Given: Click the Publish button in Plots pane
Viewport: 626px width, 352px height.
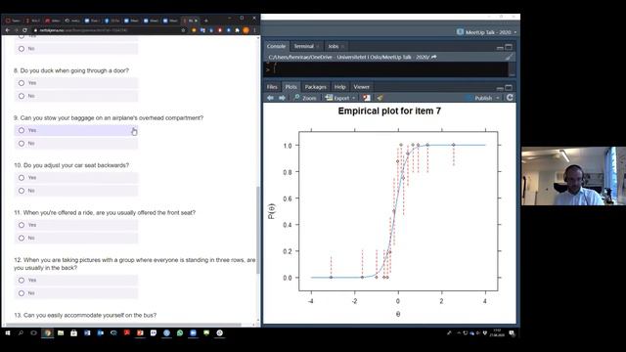Looking at the screenshot, I should [479, 98].
